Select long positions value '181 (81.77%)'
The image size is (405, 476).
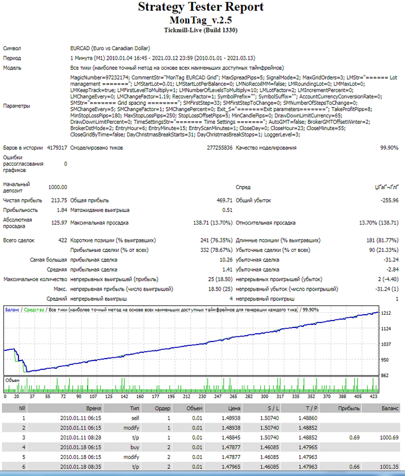click(382, 241)
